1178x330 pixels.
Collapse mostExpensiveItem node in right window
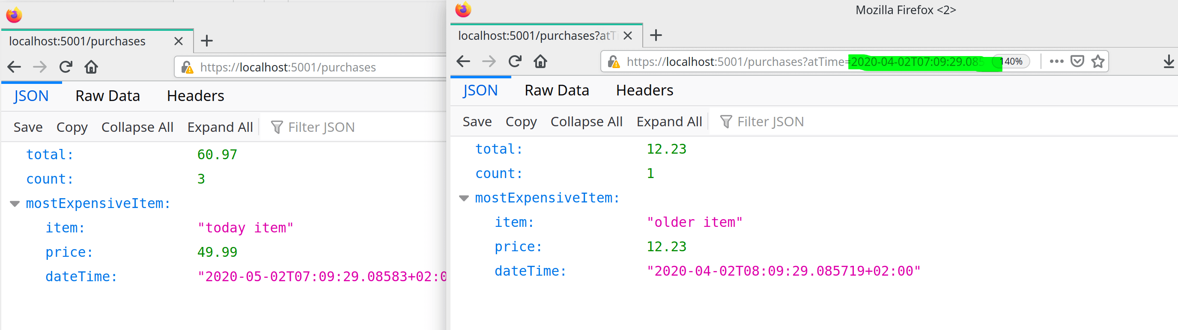tap(464, 198)
